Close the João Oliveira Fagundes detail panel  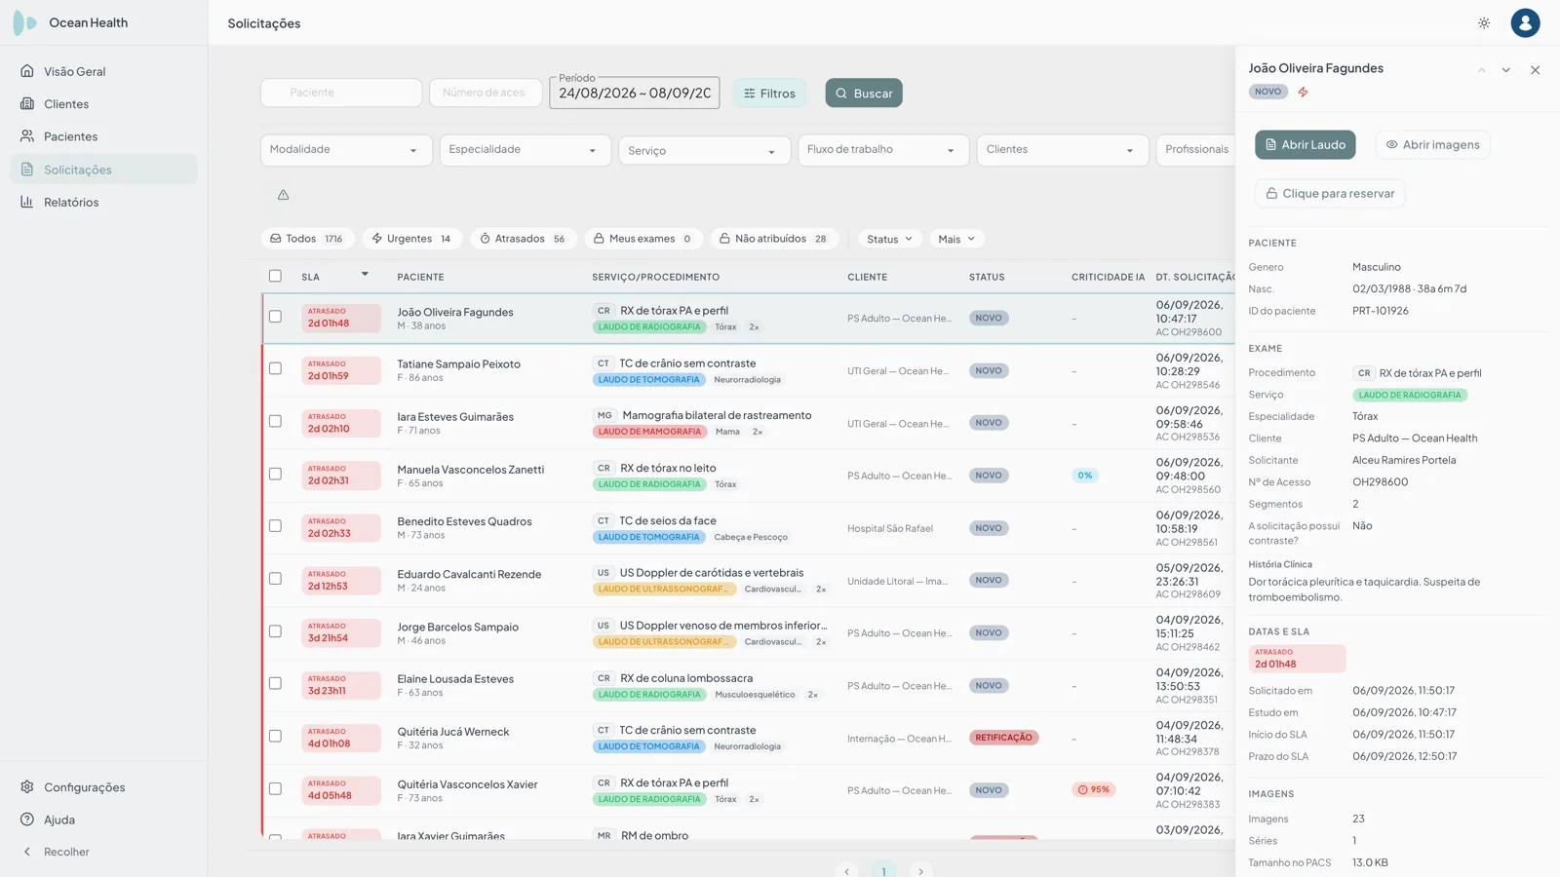(x=1535, y=70)
